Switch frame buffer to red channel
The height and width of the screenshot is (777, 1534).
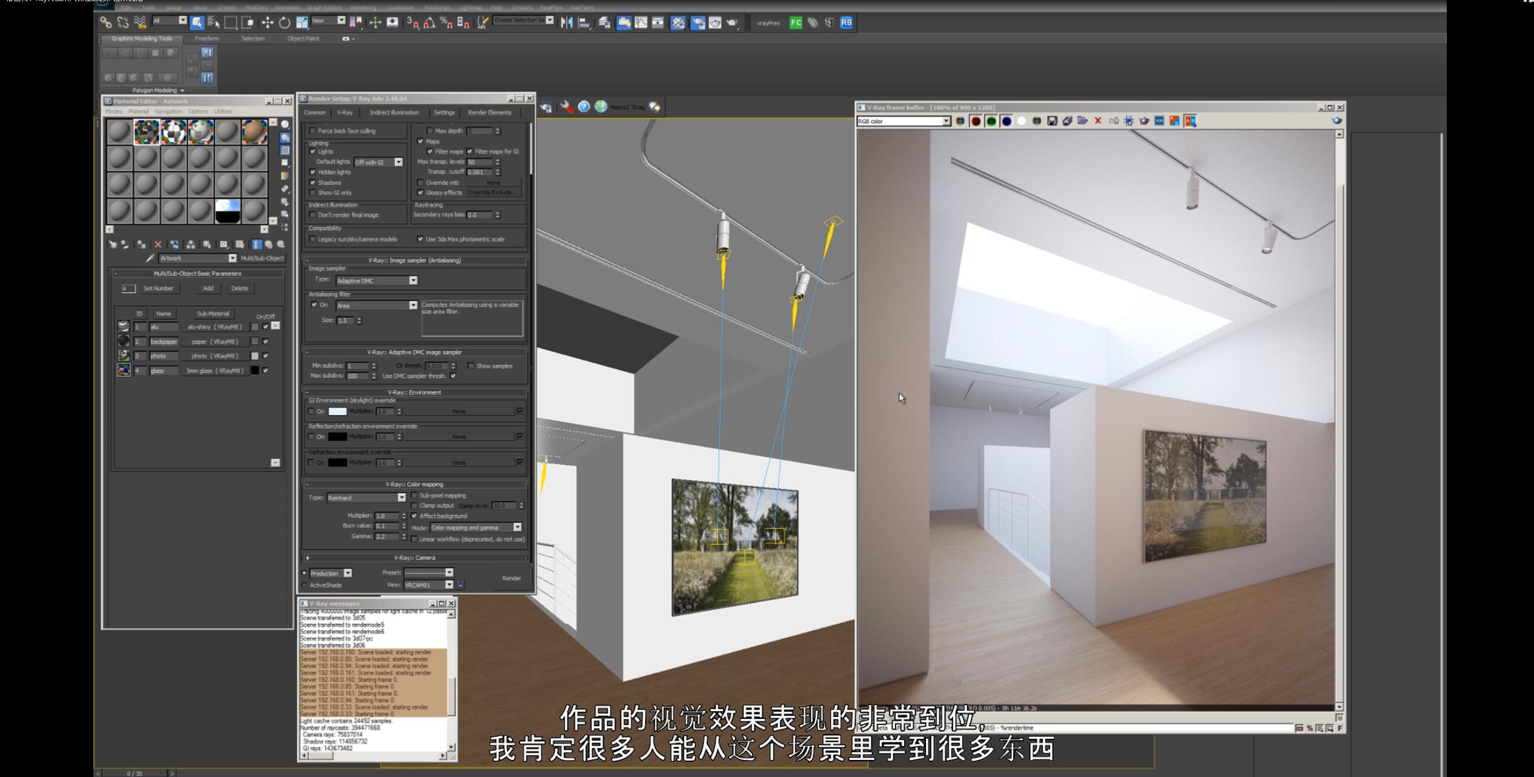976,121
